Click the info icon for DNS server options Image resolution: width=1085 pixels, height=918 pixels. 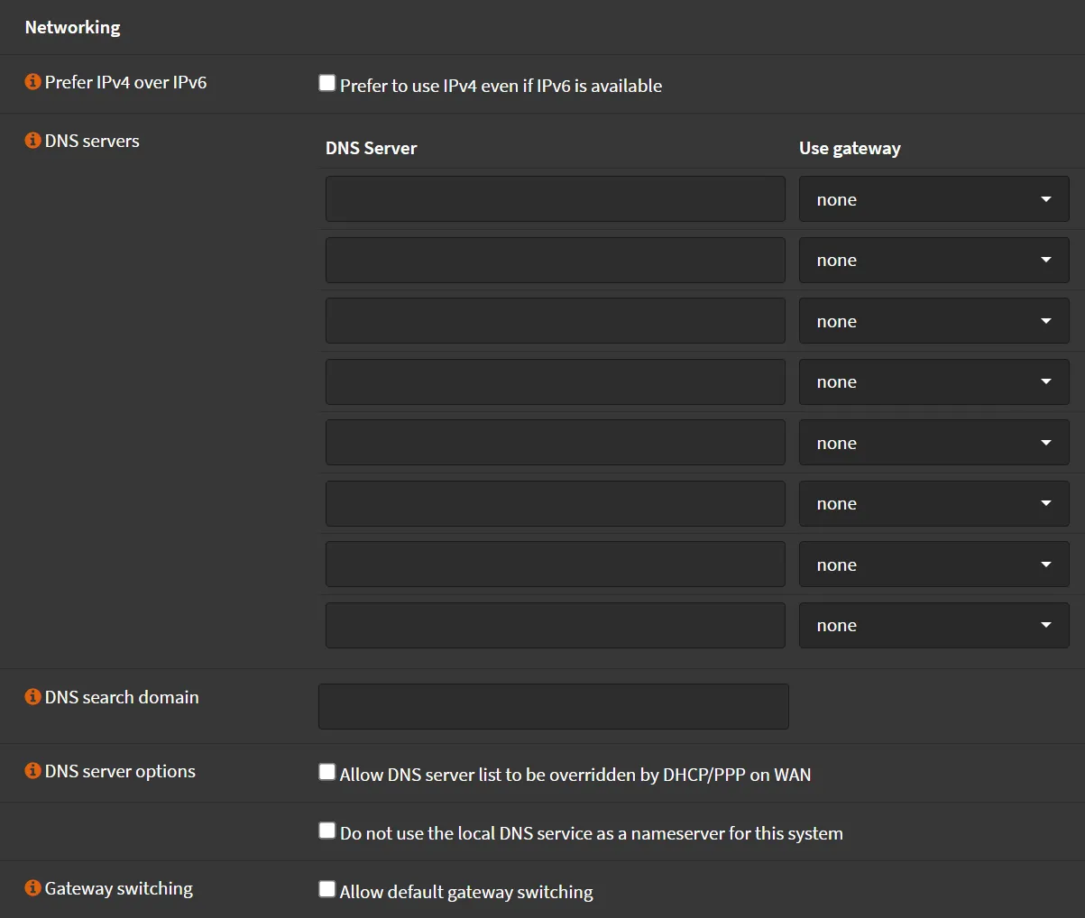click(32, 771)
